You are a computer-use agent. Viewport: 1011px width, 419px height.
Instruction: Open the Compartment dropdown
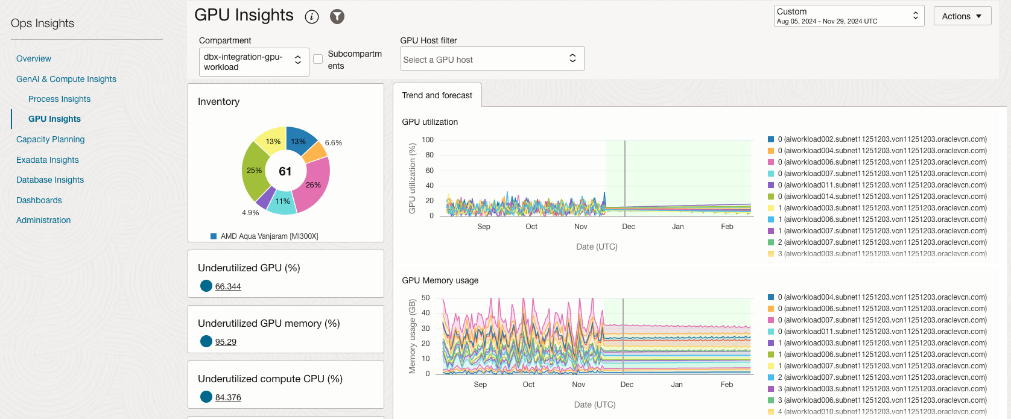254,62
